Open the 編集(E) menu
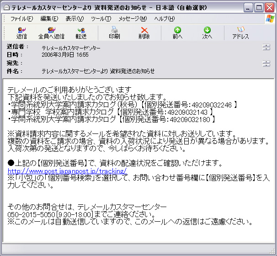277x256 pixels. [x=49, y=19]
